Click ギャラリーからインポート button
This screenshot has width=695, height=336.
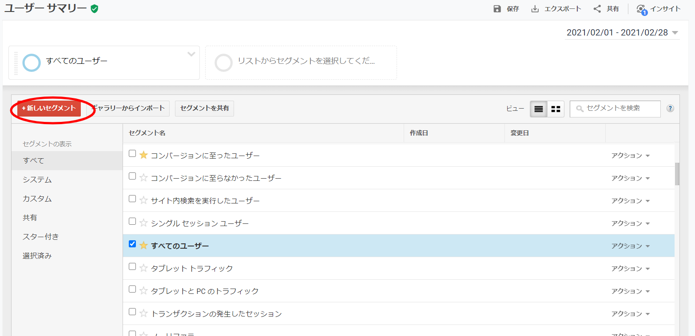coord(128,108)
